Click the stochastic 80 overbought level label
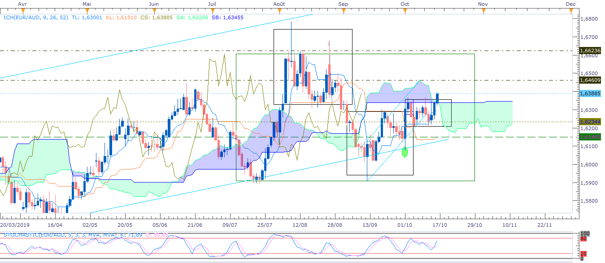The image size is (605, 263). (x=583, y=239)
